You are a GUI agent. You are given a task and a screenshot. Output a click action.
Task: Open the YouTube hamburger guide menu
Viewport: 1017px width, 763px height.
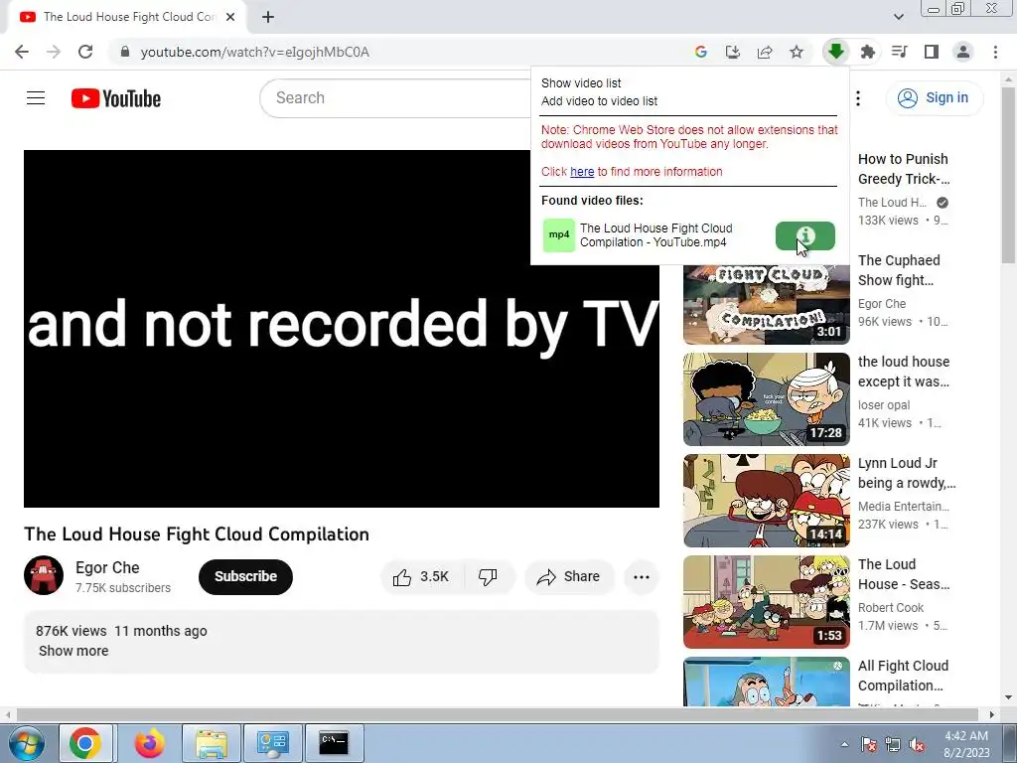[36, 98]
